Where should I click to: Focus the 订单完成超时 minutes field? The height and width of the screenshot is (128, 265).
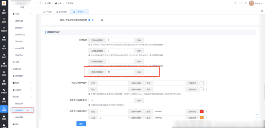pos(120,40)
